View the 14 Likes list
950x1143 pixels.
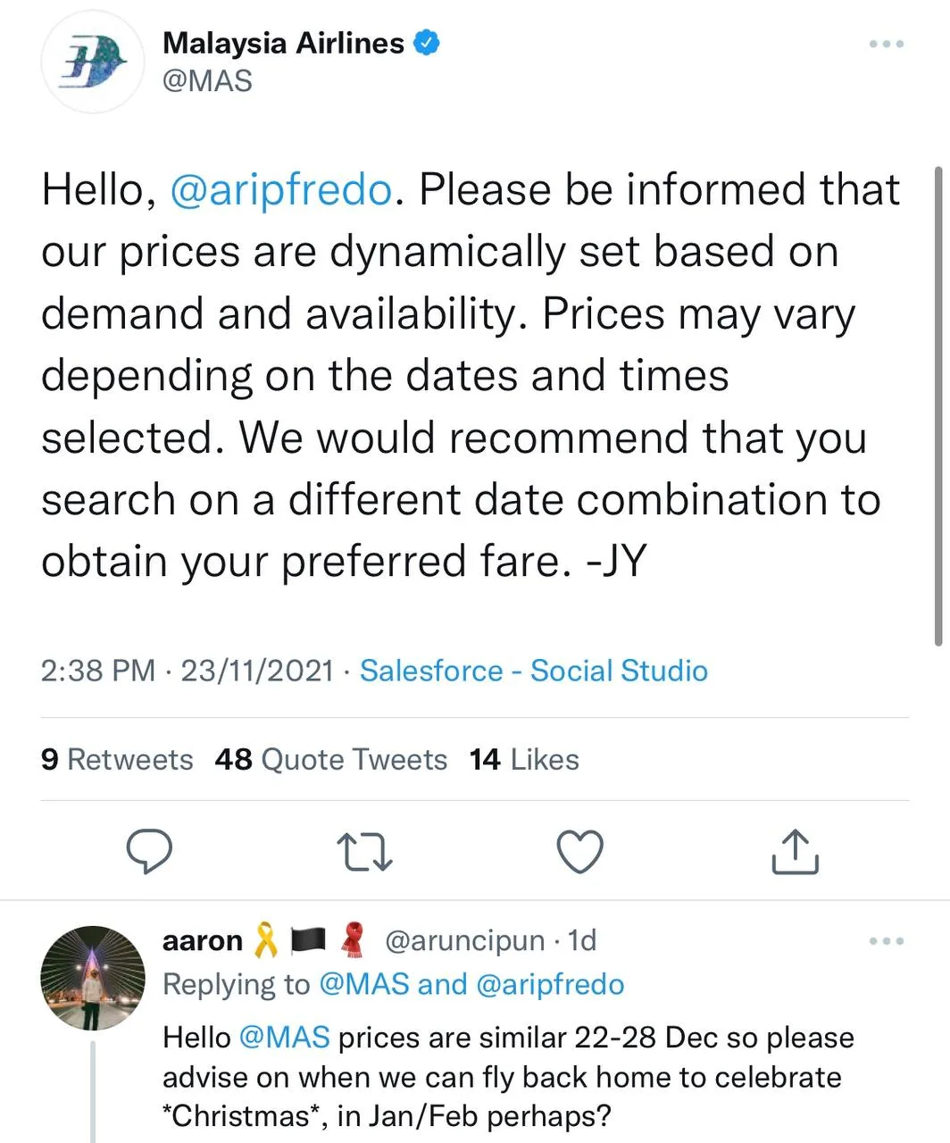click(x=524, y=759)
